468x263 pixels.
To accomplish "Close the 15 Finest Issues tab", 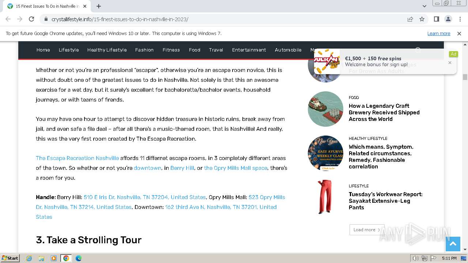I will click(85, 6).
